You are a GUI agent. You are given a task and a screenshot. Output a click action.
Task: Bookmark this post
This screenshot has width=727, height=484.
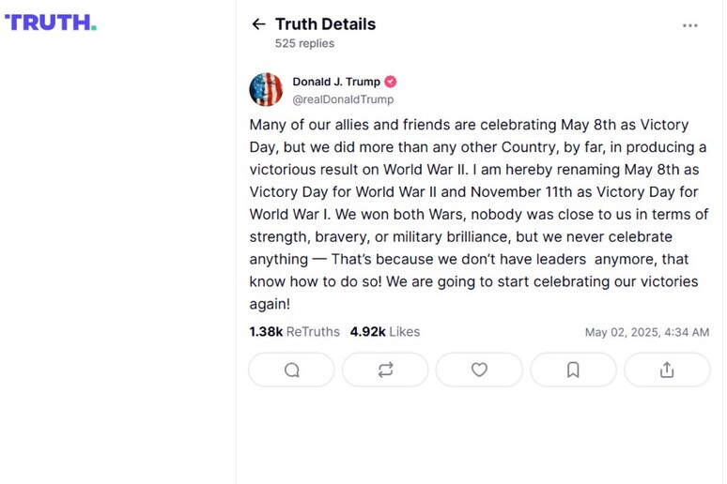point(573,370)
